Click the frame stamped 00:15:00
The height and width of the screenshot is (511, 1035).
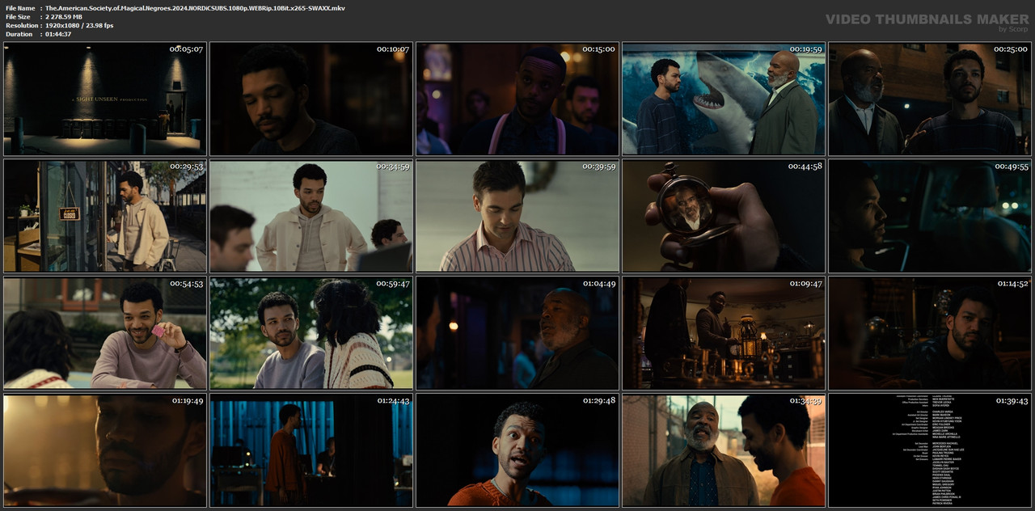(x=517, y=99)
